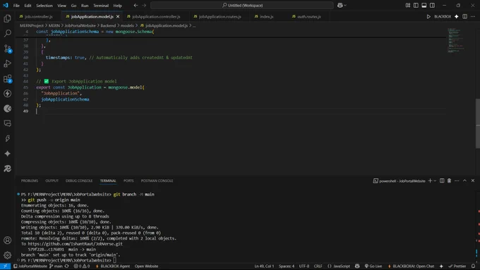Toggle the bottom Panel visibility

coord(424,5)
